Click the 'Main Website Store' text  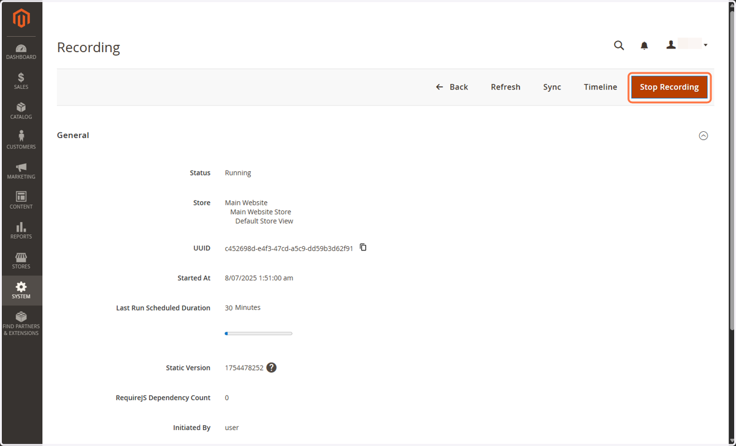(x=261, y=212)
